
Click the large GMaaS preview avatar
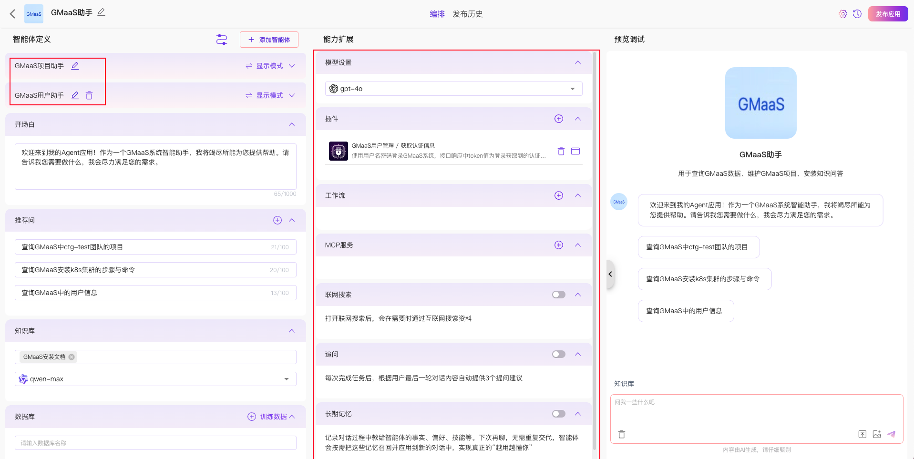click(x=760, y=103)
